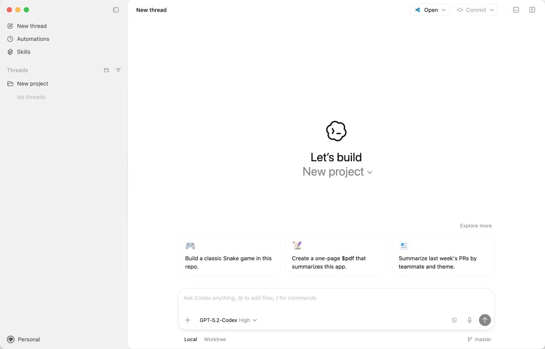Choose the Create a one-page $pdf suggestion
Viewport: 545px width, 349px height.
[x=336, y=256]
